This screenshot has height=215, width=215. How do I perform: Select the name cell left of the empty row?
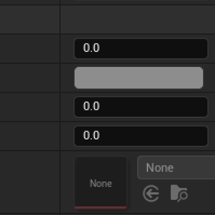29,19
